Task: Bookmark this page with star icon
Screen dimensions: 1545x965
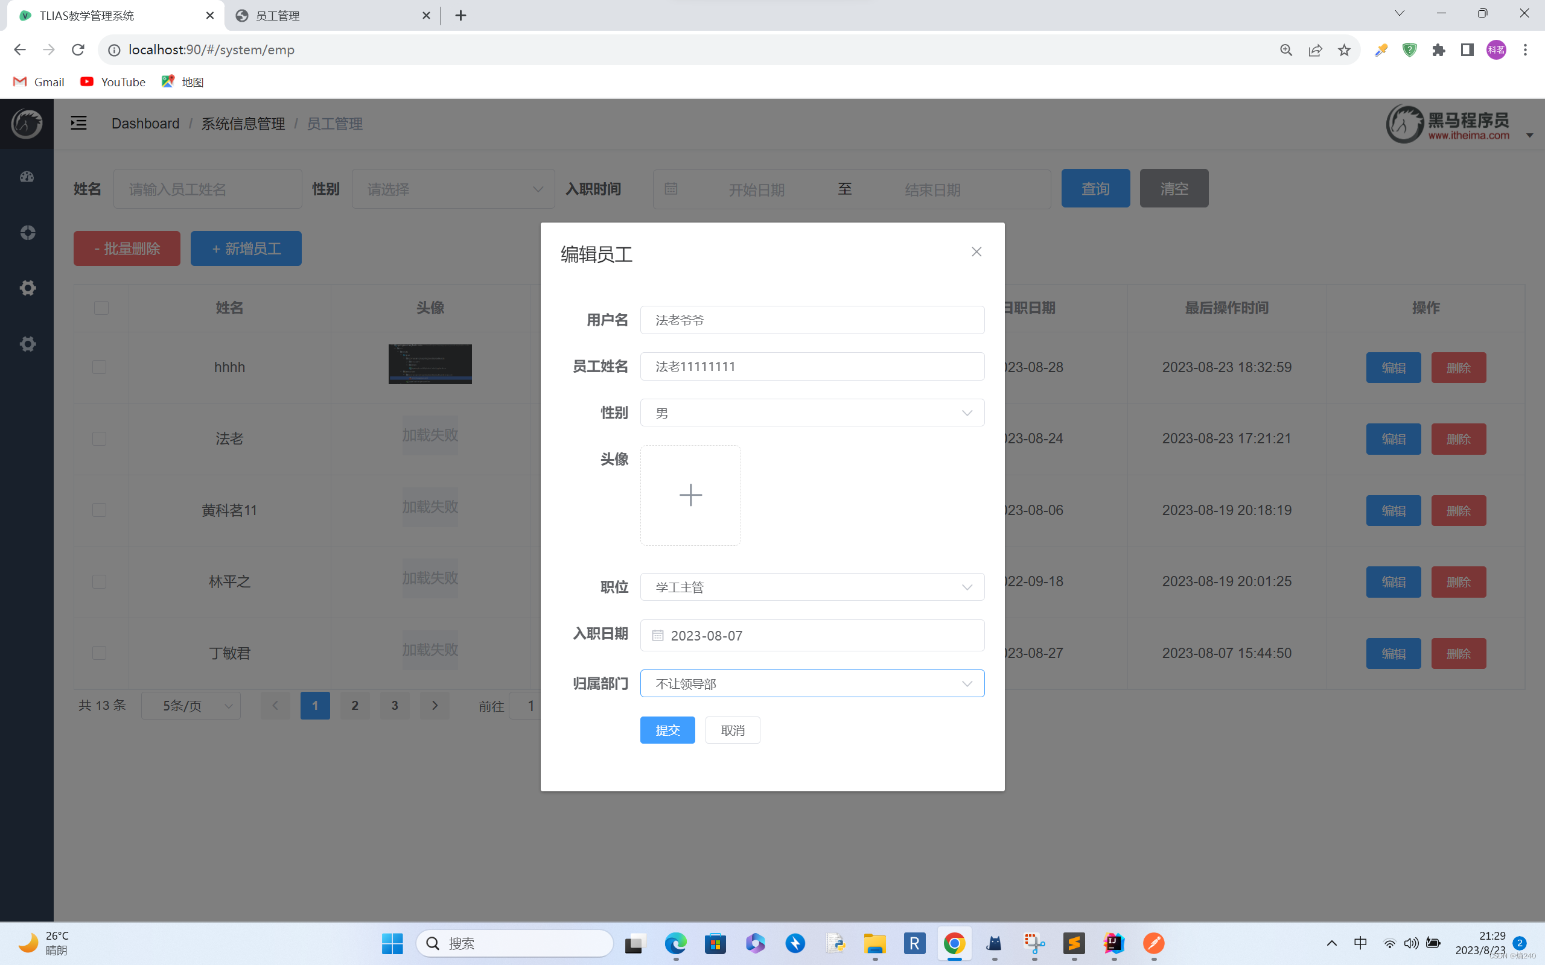Action: tap(1344, 50)
